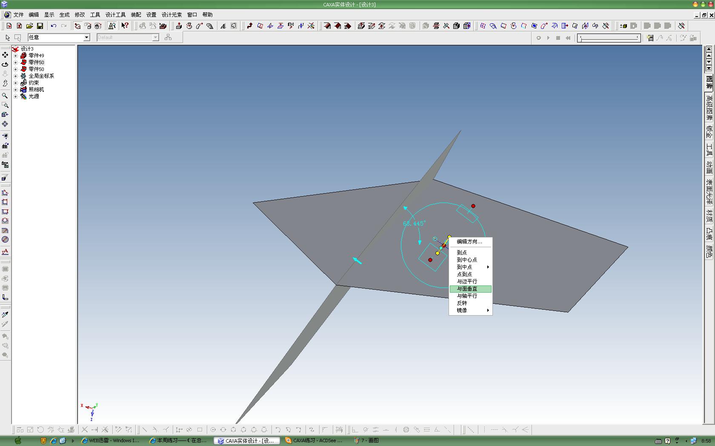Viewport: 715px width, 446px height.
Task: Click the text annotation icon in left toolbar
Action: click(x=5, y=251)
